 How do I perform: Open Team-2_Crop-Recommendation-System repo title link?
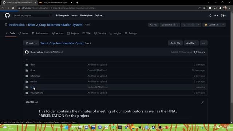[x=55, y=25]
